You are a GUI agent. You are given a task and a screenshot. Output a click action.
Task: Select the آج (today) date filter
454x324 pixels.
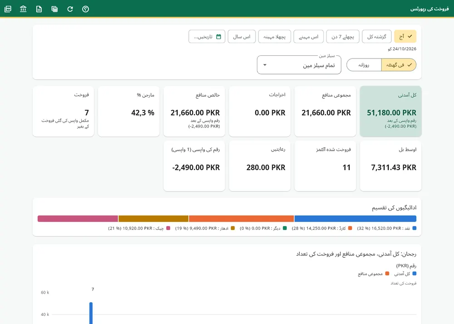405,36
